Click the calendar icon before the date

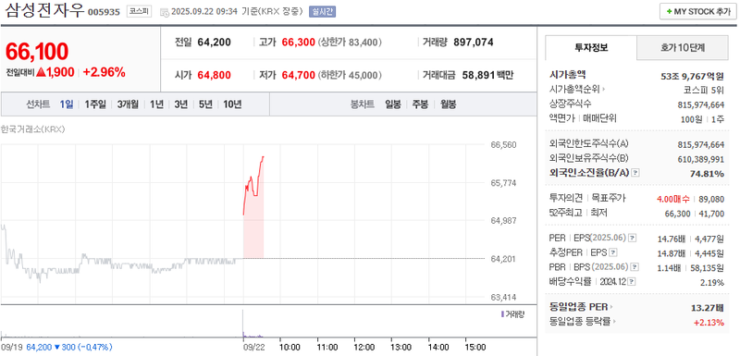164,12
